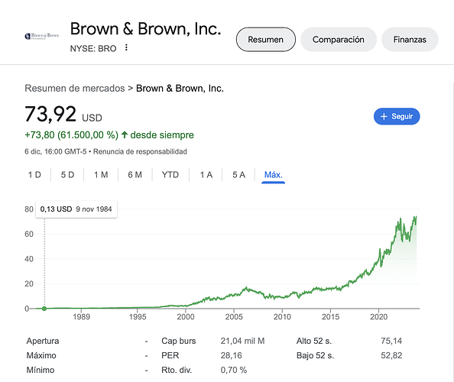Screen dimensions: 454x382
Task: Click the Brown & Brown company logo
Action: click(42, 36)
